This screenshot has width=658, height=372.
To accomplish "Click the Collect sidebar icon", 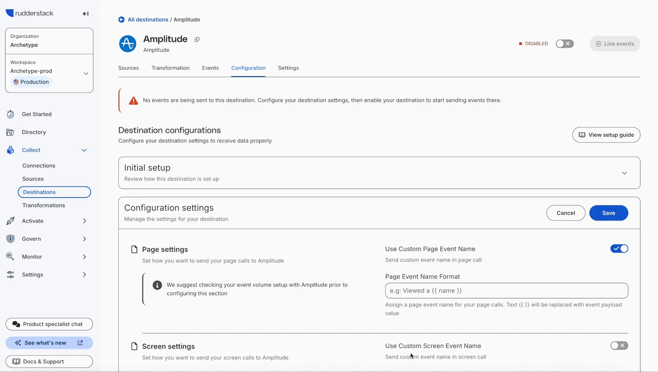I will [11, 150].
